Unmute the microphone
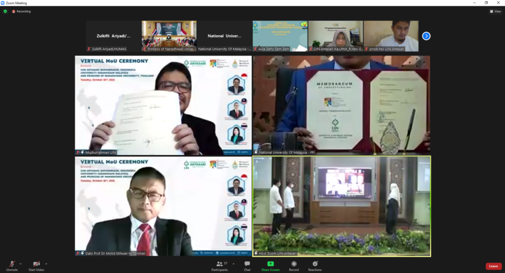Image resolution: width=505 pixels, height=273 pixels. click(12, 266)
